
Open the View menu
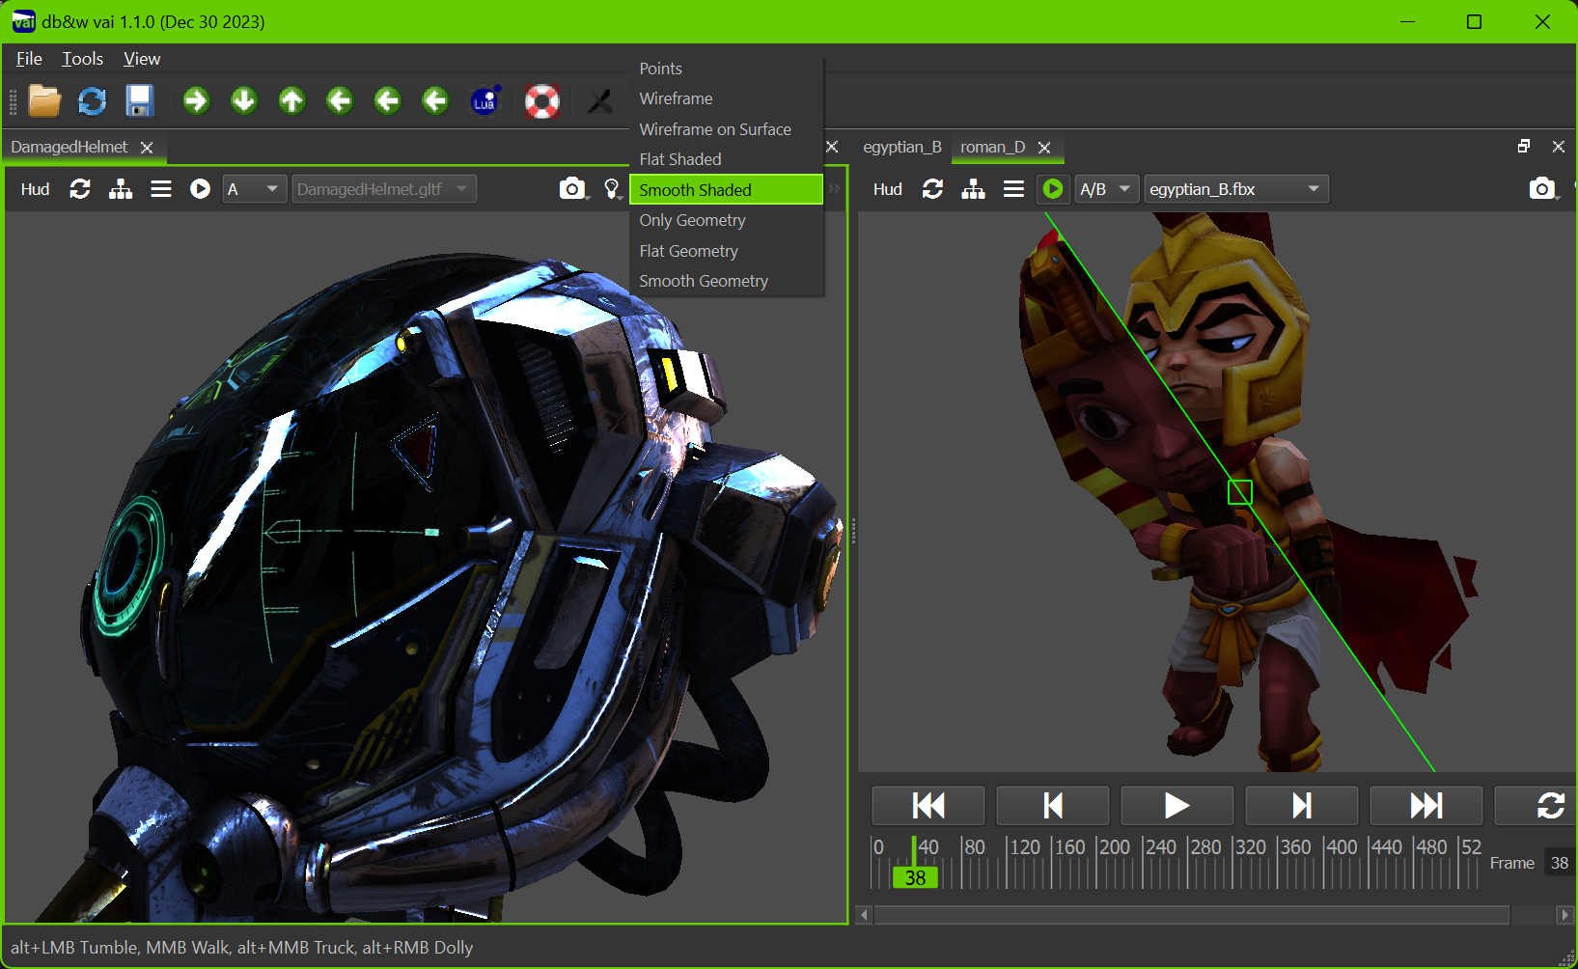pos(142,59)
